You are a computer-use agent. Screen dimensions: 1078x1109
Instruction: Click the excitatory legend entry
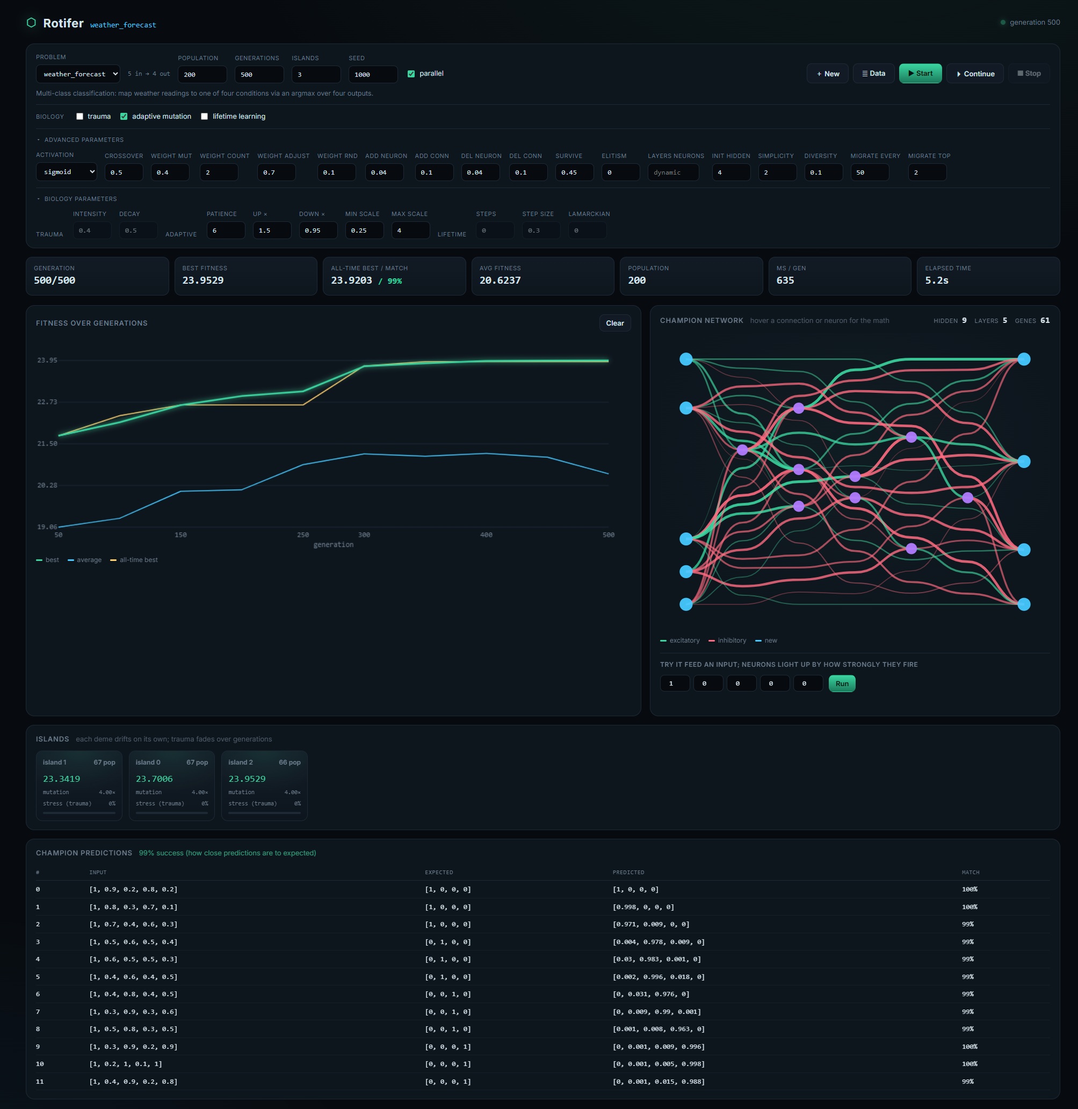[680, 640]
